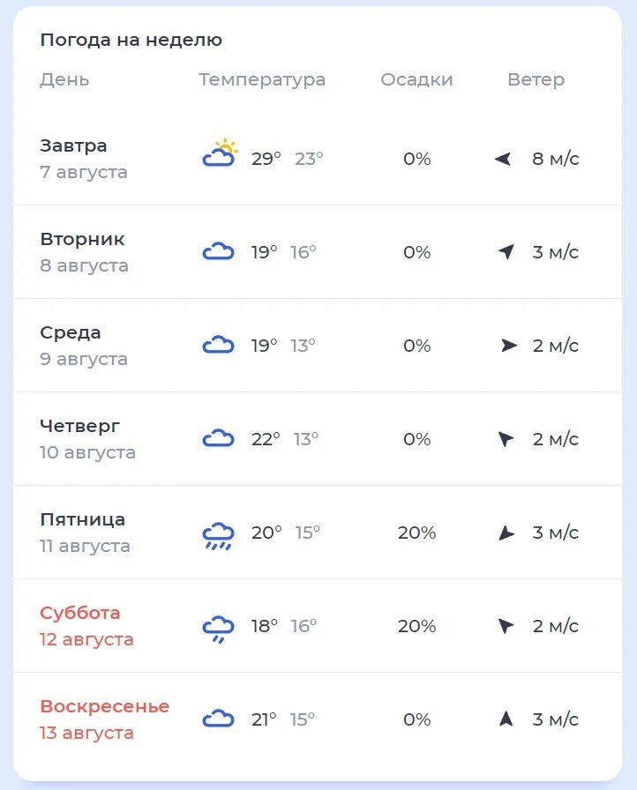
Task: Click the partly sunny icon for tomorrow
Action: [219, 155]
